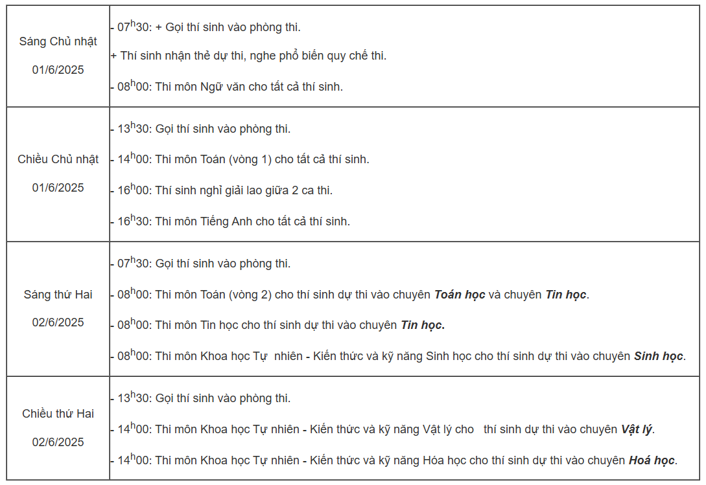
Task: Click the "Sáng thứ Hai" session label
Action: (x=58, y=295)
